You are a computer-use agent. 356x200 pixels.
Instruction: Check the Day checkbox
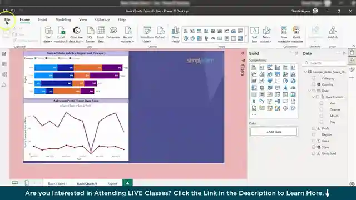(322, 122)
